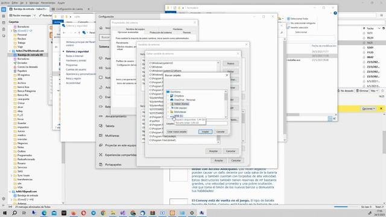Open the Archivo menu in mail client
386x217 pixels.
[x=5, y=2]
